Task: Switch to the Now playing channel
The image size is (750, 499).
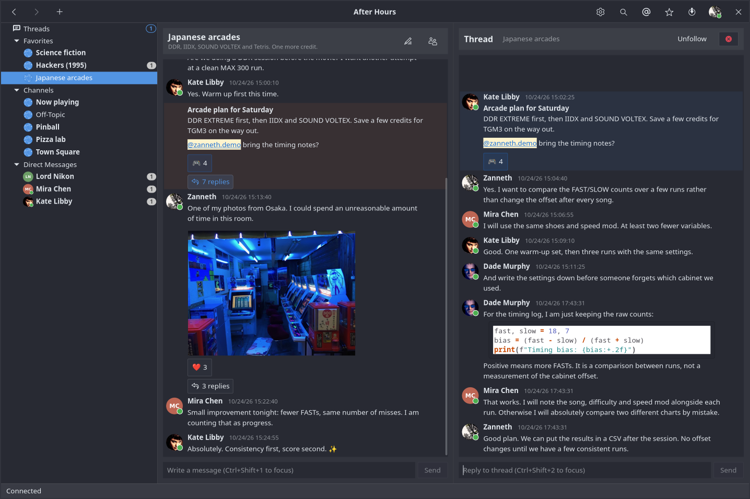Action: 79,102
